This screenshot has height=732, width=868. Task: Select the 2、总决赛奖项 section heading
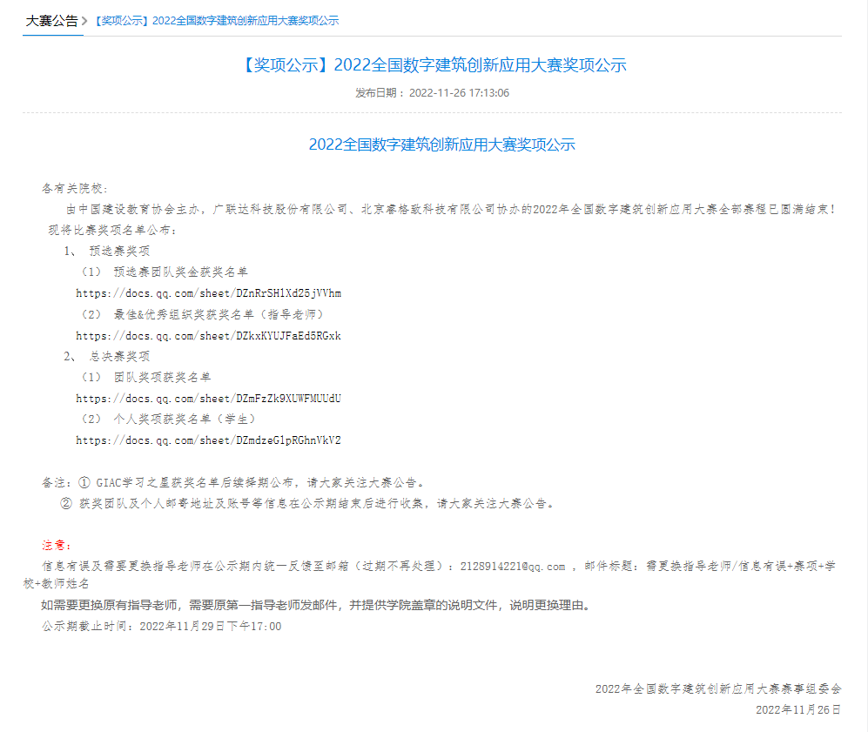pos(106,357)
